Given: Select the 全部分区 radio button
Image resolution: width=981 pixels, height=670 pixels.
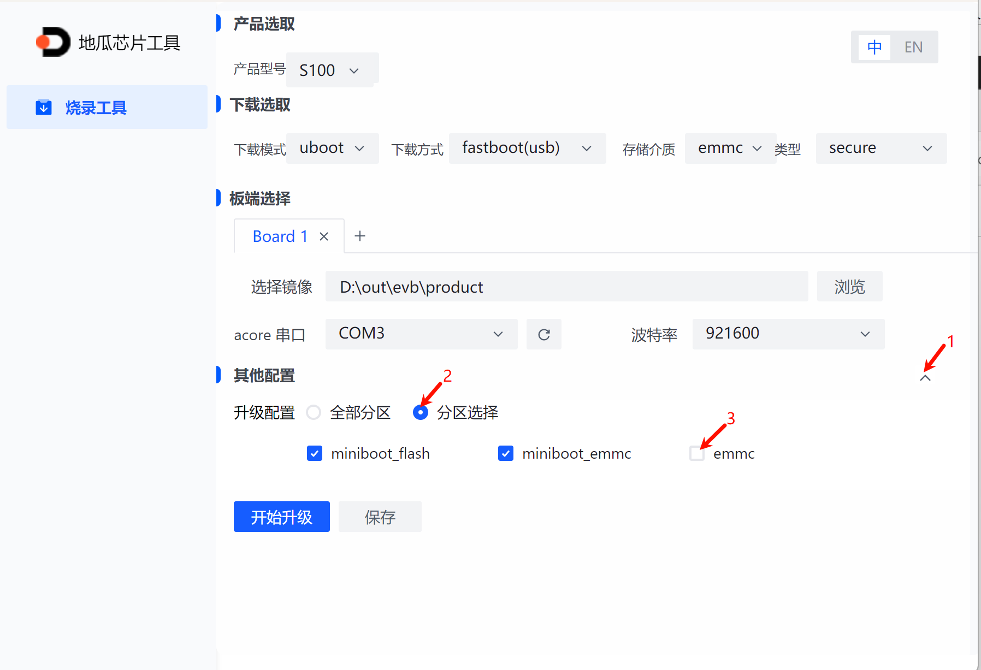Looking at the screenshot, I should [314, 412].
